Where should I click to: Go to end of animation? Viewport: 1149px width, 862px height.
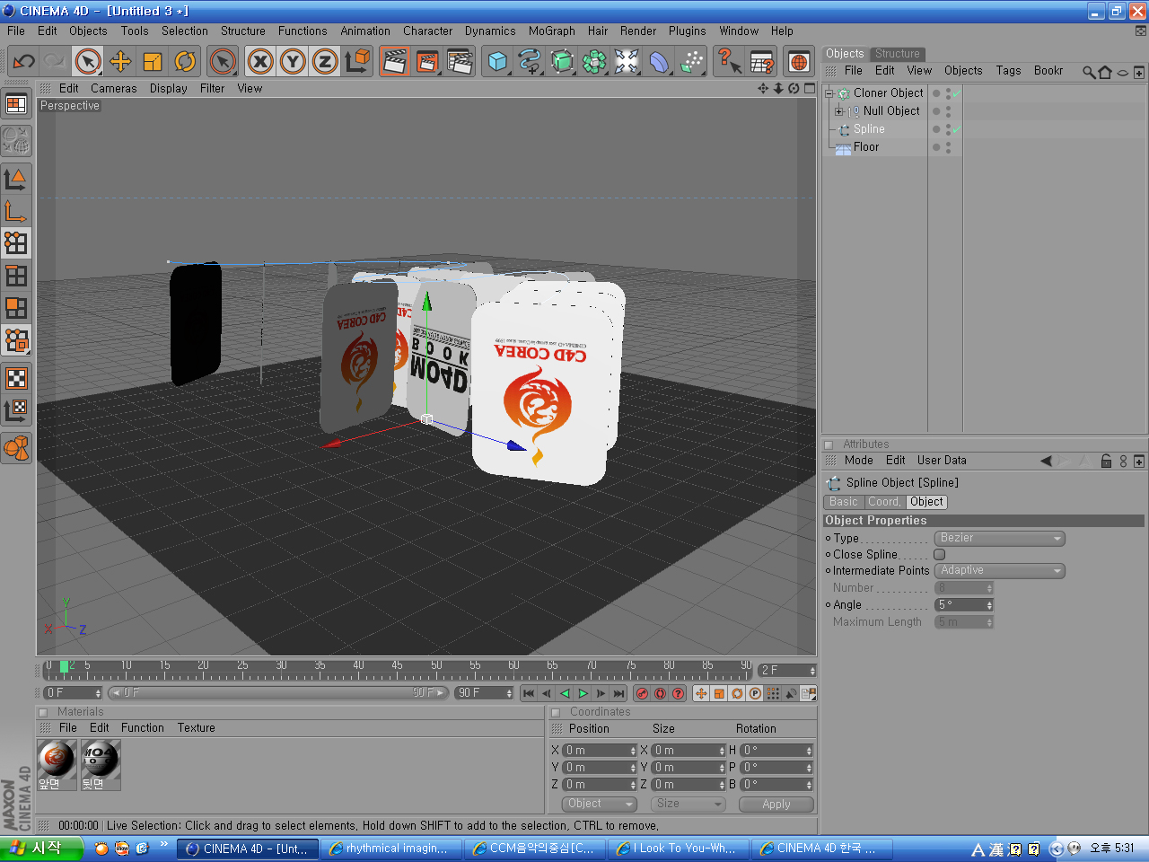coord(618,693)
